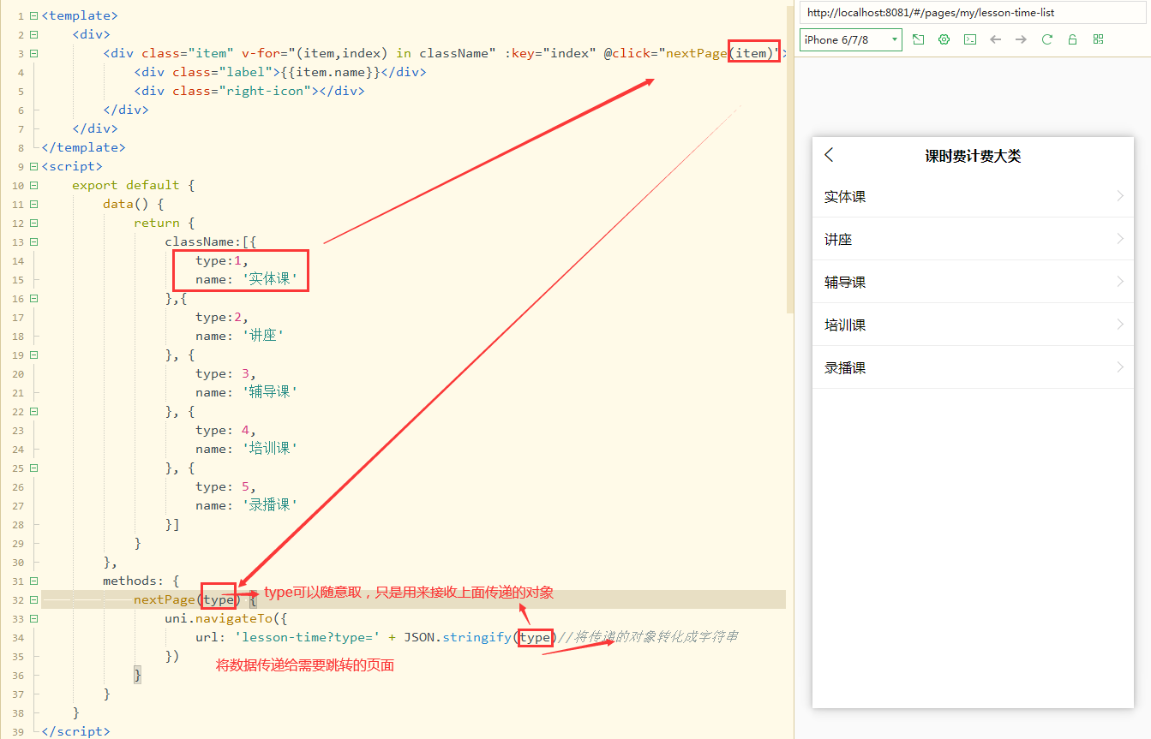Collapse return block at line 12

[x=33, y=223]
